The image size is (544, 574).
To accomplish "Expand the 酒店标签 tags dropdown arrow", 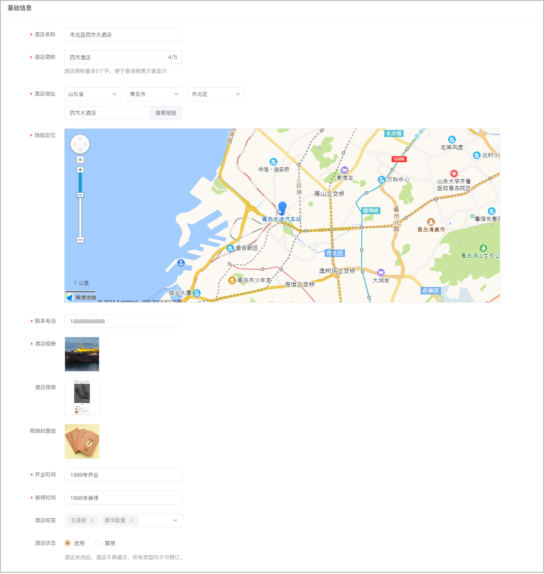I will point(175,520).
